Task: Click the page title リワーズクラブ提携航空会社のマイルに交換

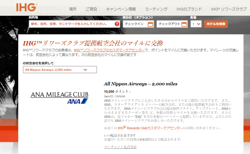Action: point(93,43)
